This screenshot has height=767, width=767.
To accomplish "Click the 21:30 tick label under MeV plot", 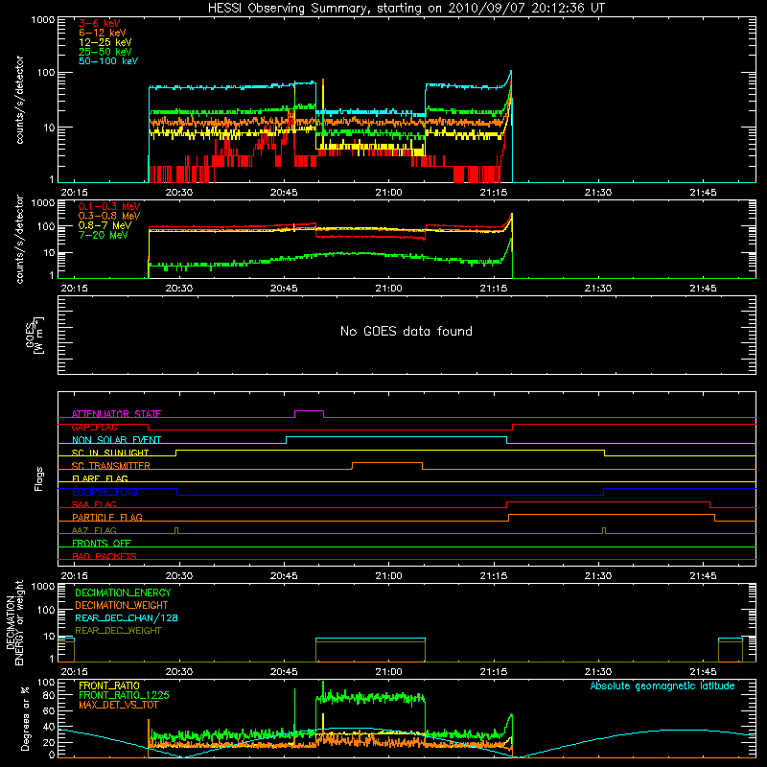I will (x=598, y=289).
